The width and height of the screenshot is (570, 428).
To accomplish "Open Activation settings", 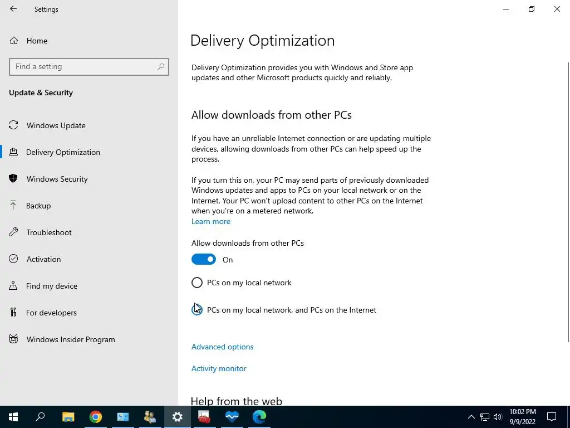I will tap(43, 259).
